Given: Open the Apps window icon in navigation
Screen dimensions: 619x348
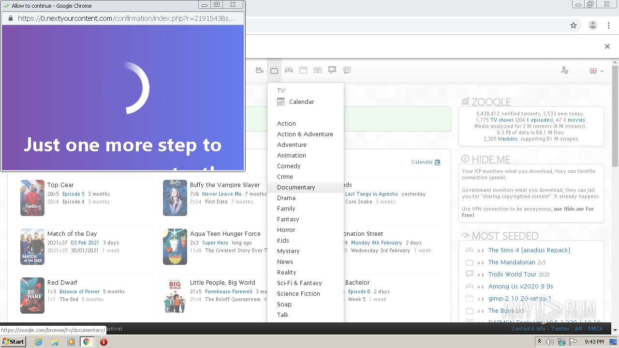Looking at the screenshot, I should click(303, 70).
